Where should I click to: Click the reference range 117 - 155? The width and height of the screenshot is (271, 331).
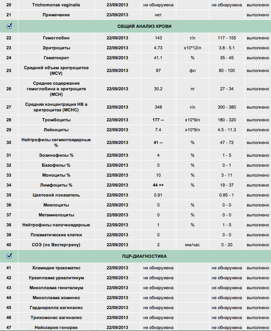pos(227,38)
